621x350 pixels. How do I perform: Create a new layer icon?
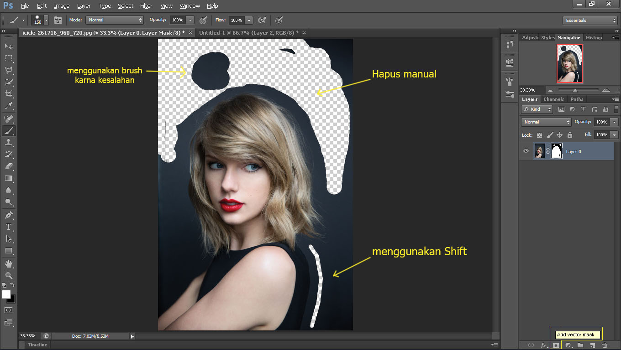click(593, 345)
